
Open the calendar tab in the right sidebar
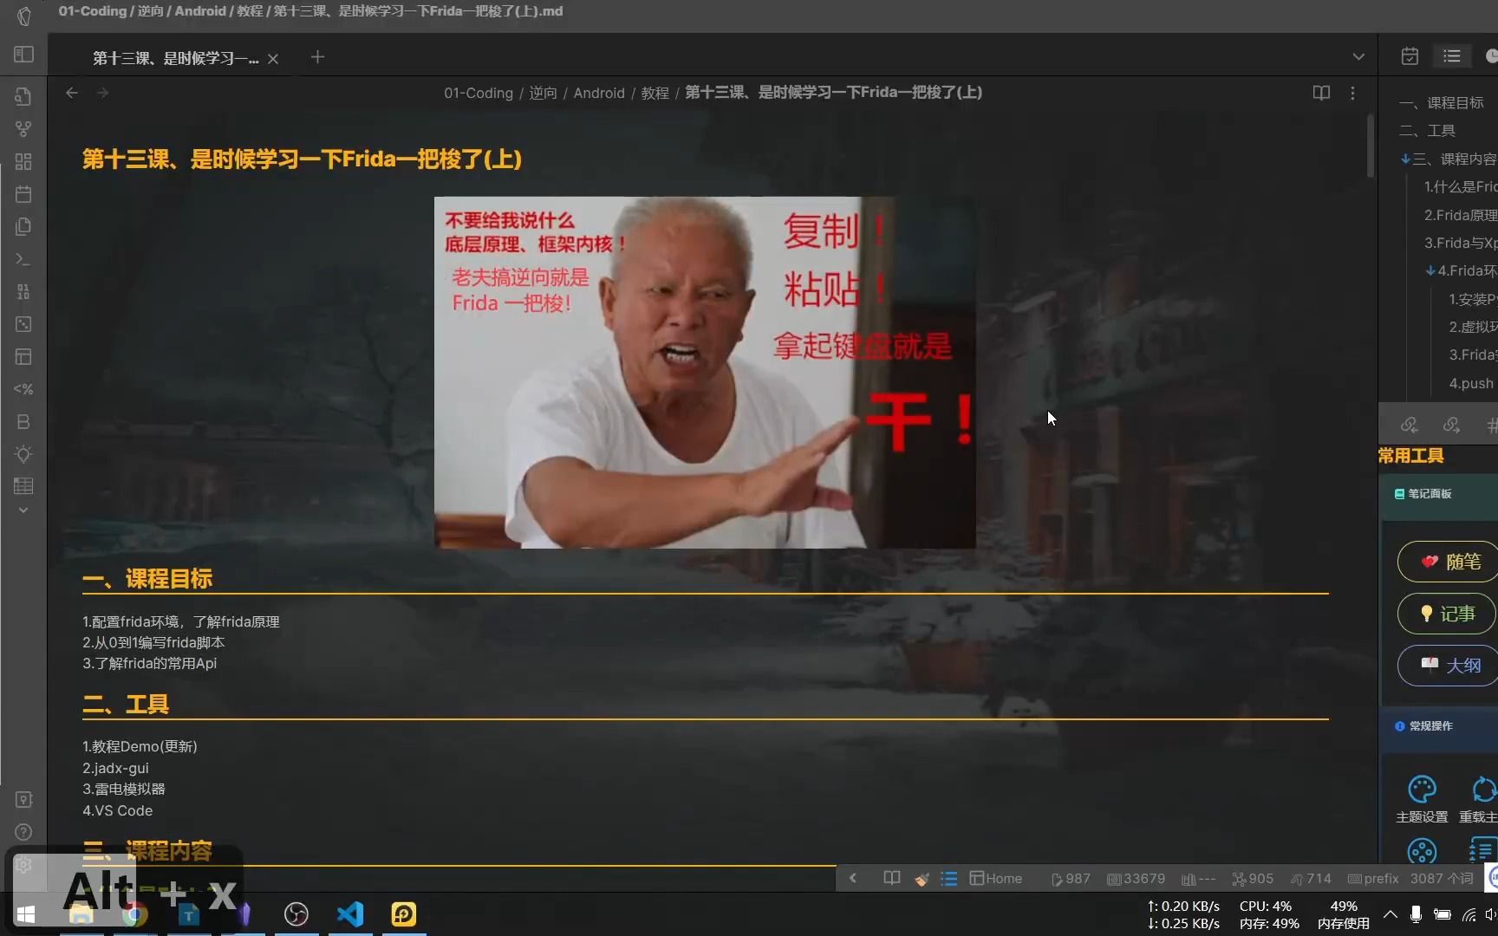tap(1410, 56)
